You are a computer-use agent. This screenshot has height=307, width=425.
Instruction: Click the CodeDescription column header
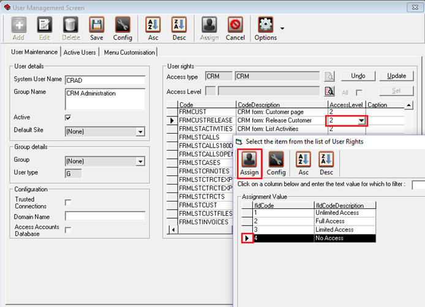pyautogui.click(x=282, y=104)
